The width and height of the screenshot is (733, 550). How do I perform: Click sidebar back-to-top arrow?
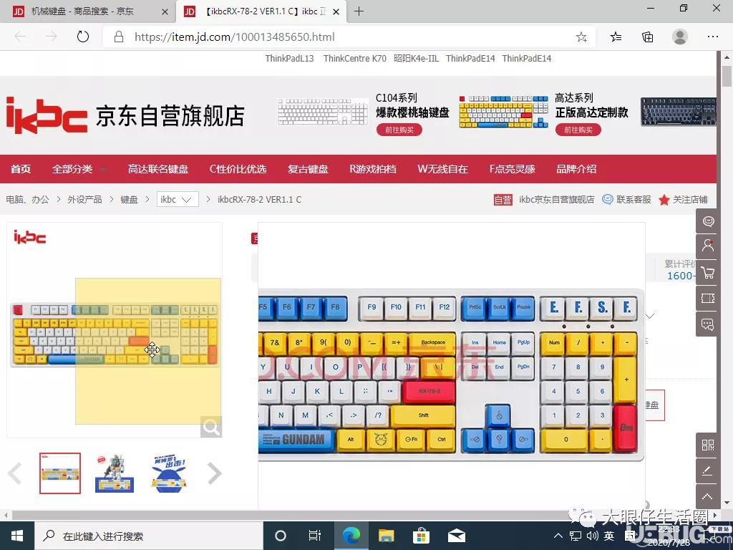point(708,497)
